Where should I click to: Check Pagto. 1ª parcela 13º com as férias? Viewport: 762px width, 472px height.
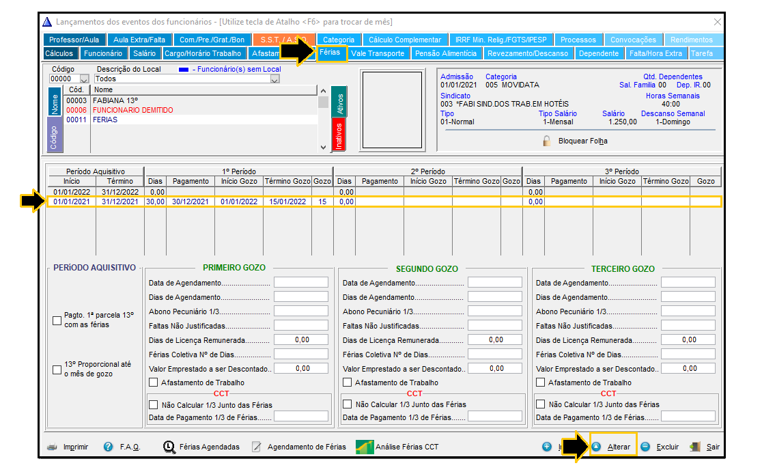(57, 320)
